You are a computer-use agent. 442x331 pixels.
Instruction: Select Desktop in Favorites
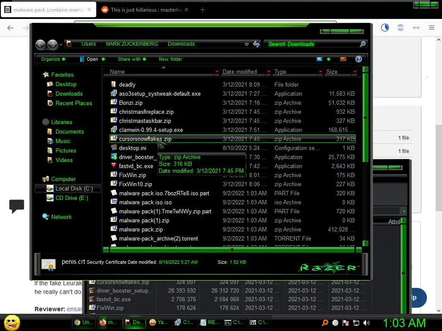66,84
